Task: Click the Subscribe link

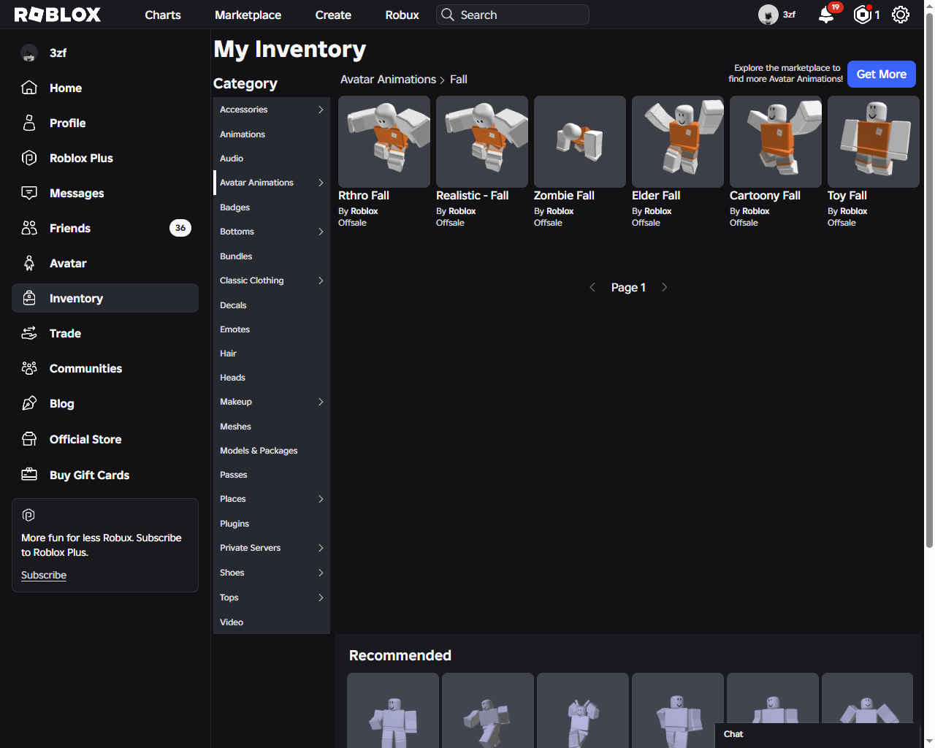Action: [x=44, y=575]
